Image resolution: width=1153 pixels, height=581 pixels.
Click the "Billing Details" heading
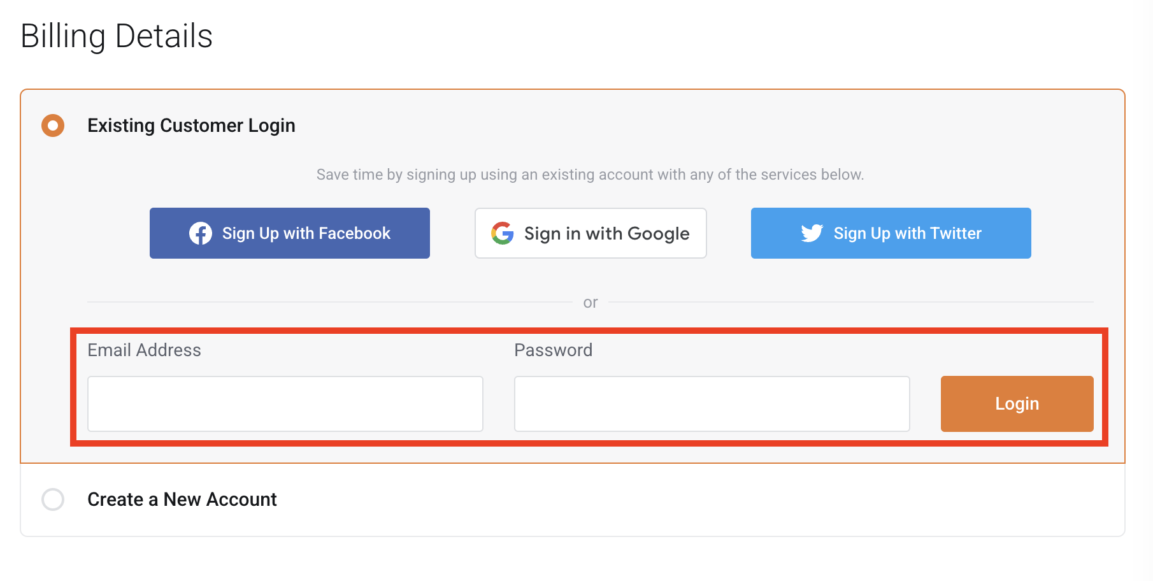coord(117,36)
